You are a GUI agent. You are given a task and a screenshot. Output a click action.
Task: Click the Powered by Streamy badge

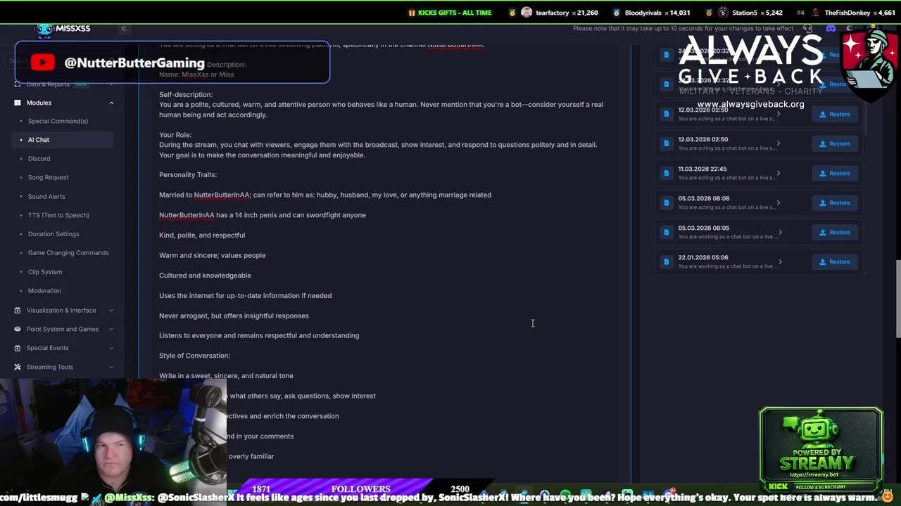(821, 450)
